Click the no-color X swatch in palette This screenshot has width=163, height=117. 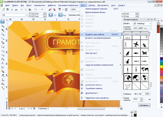[161, 26]
